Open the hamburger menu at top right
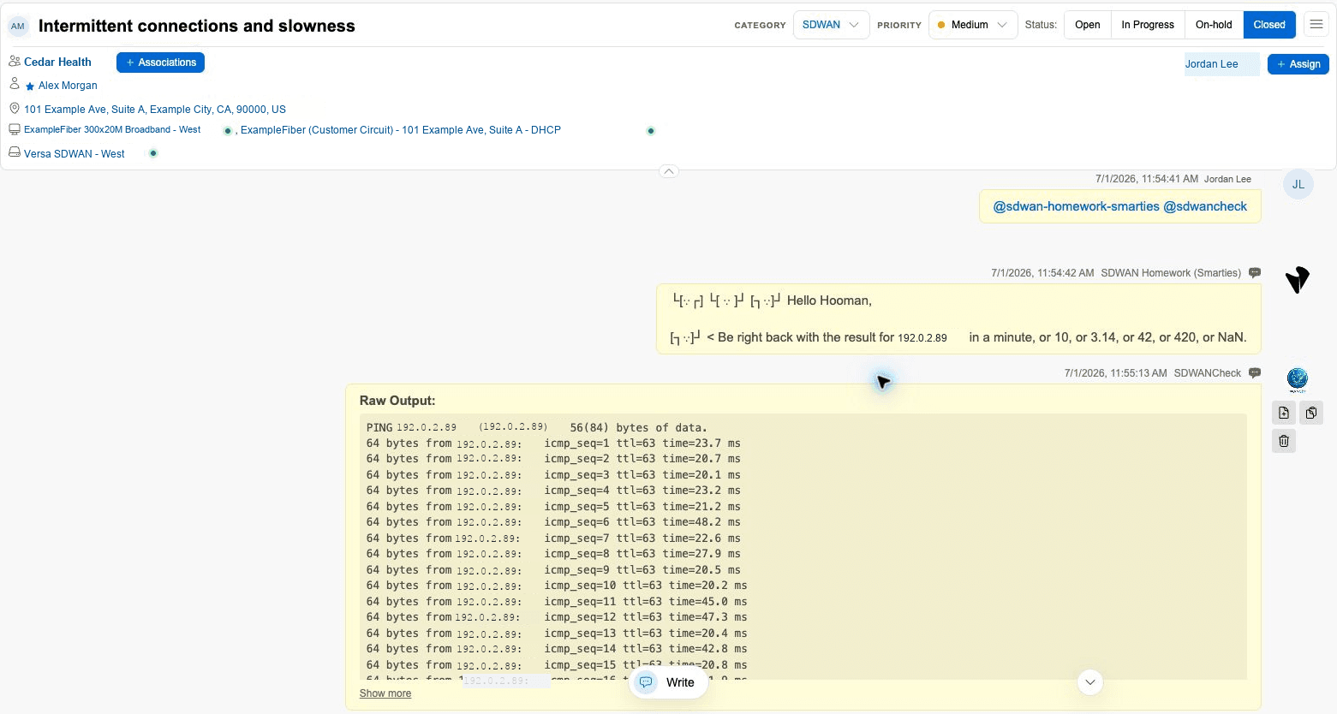The height and width of the screenshot is (714, 1337). point(1316,25)
